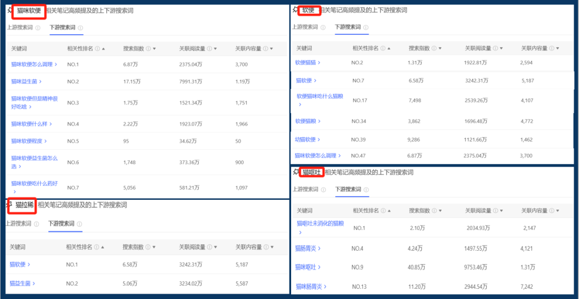
Task: Open 上游搜索词 tab in 猫咪软便 panel
Action: (20, 28)
